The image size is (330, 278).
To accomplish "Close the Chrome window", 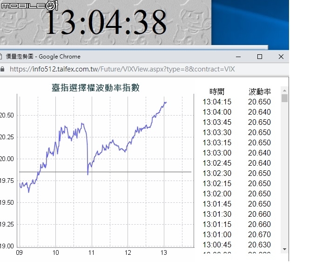I will pos(281,57).
